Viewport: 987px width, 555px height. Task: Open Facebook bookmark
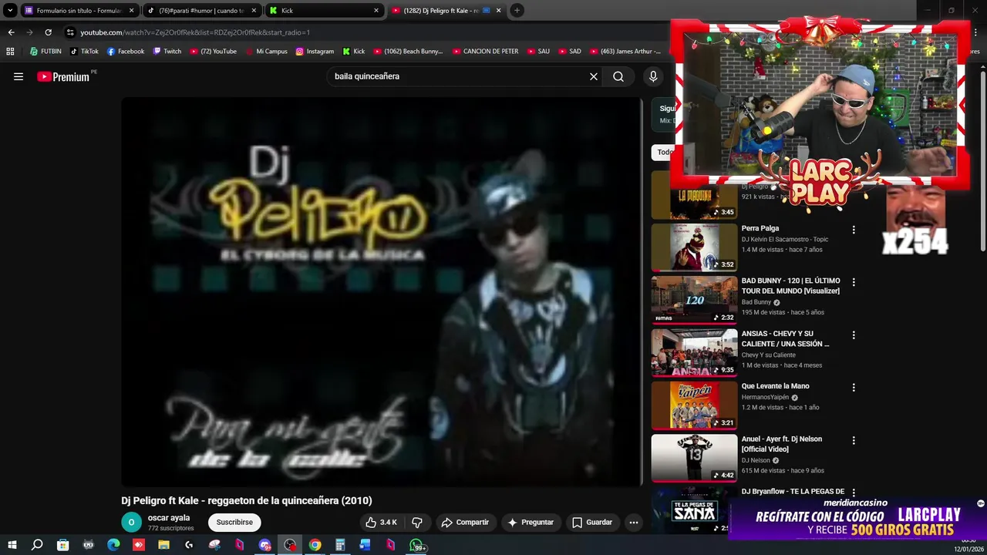[x=126, y=52]
